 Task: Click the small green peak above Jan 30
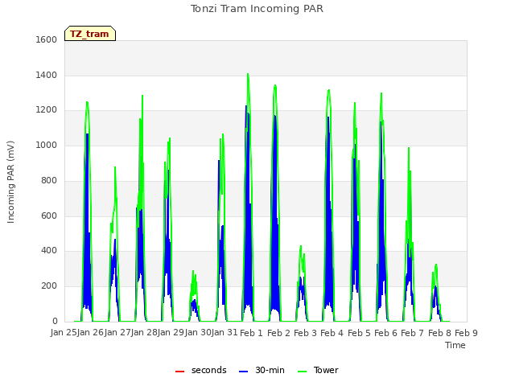[x=193, y=272]
